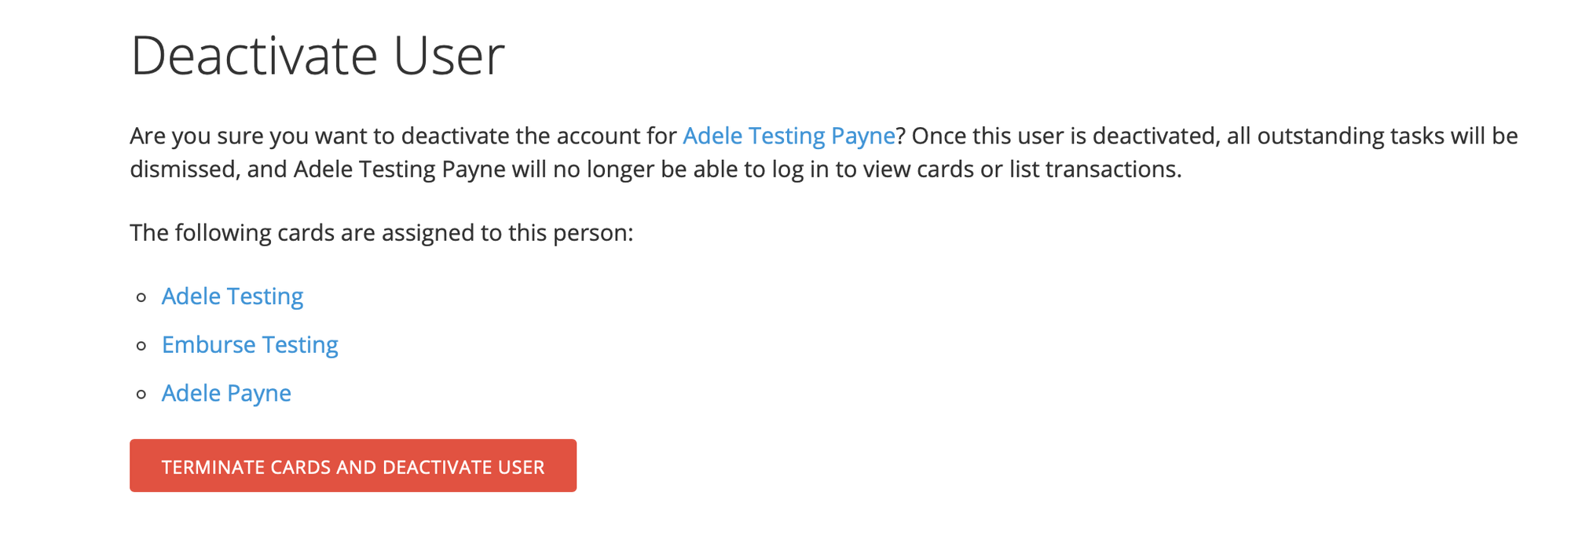Click the assigned cards description text
Image resolution: width=1571 pixels, height=542 pixels.
coord(382,232)
